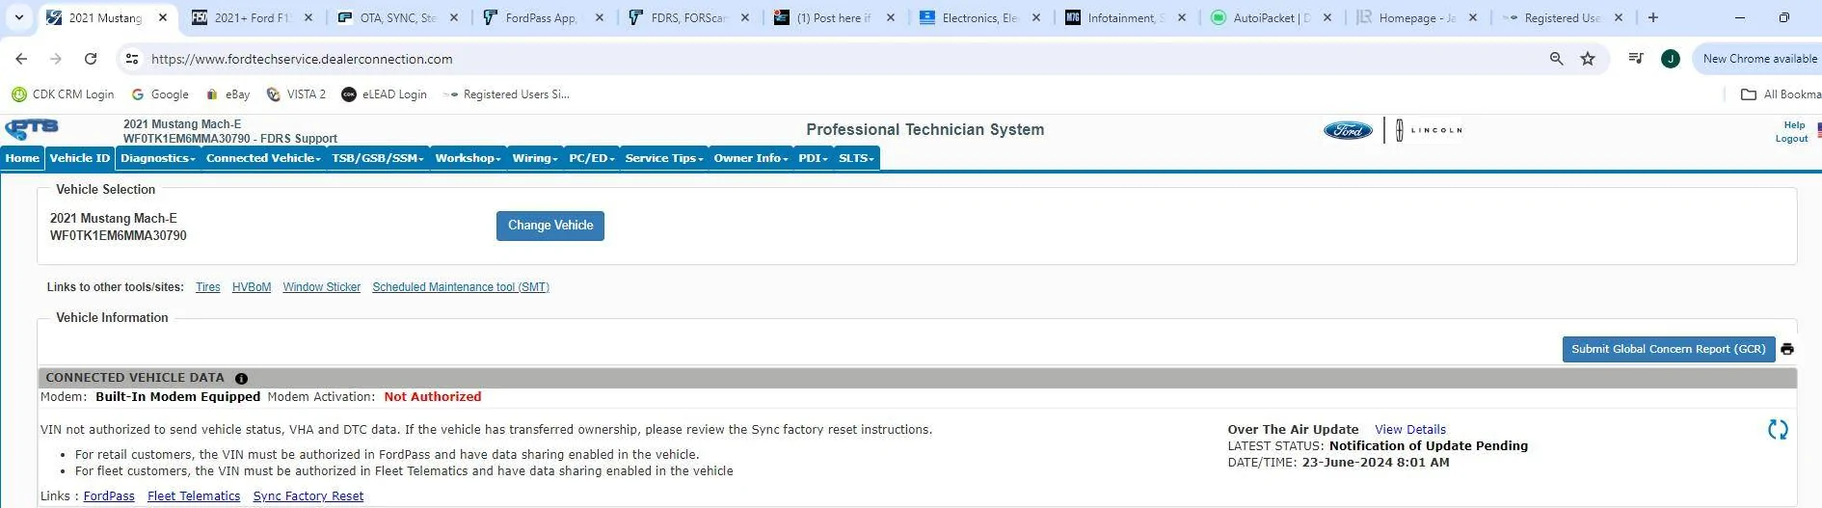Close the OTA, SYNC tab
The image size is (1822, 508).
(454, 17)
